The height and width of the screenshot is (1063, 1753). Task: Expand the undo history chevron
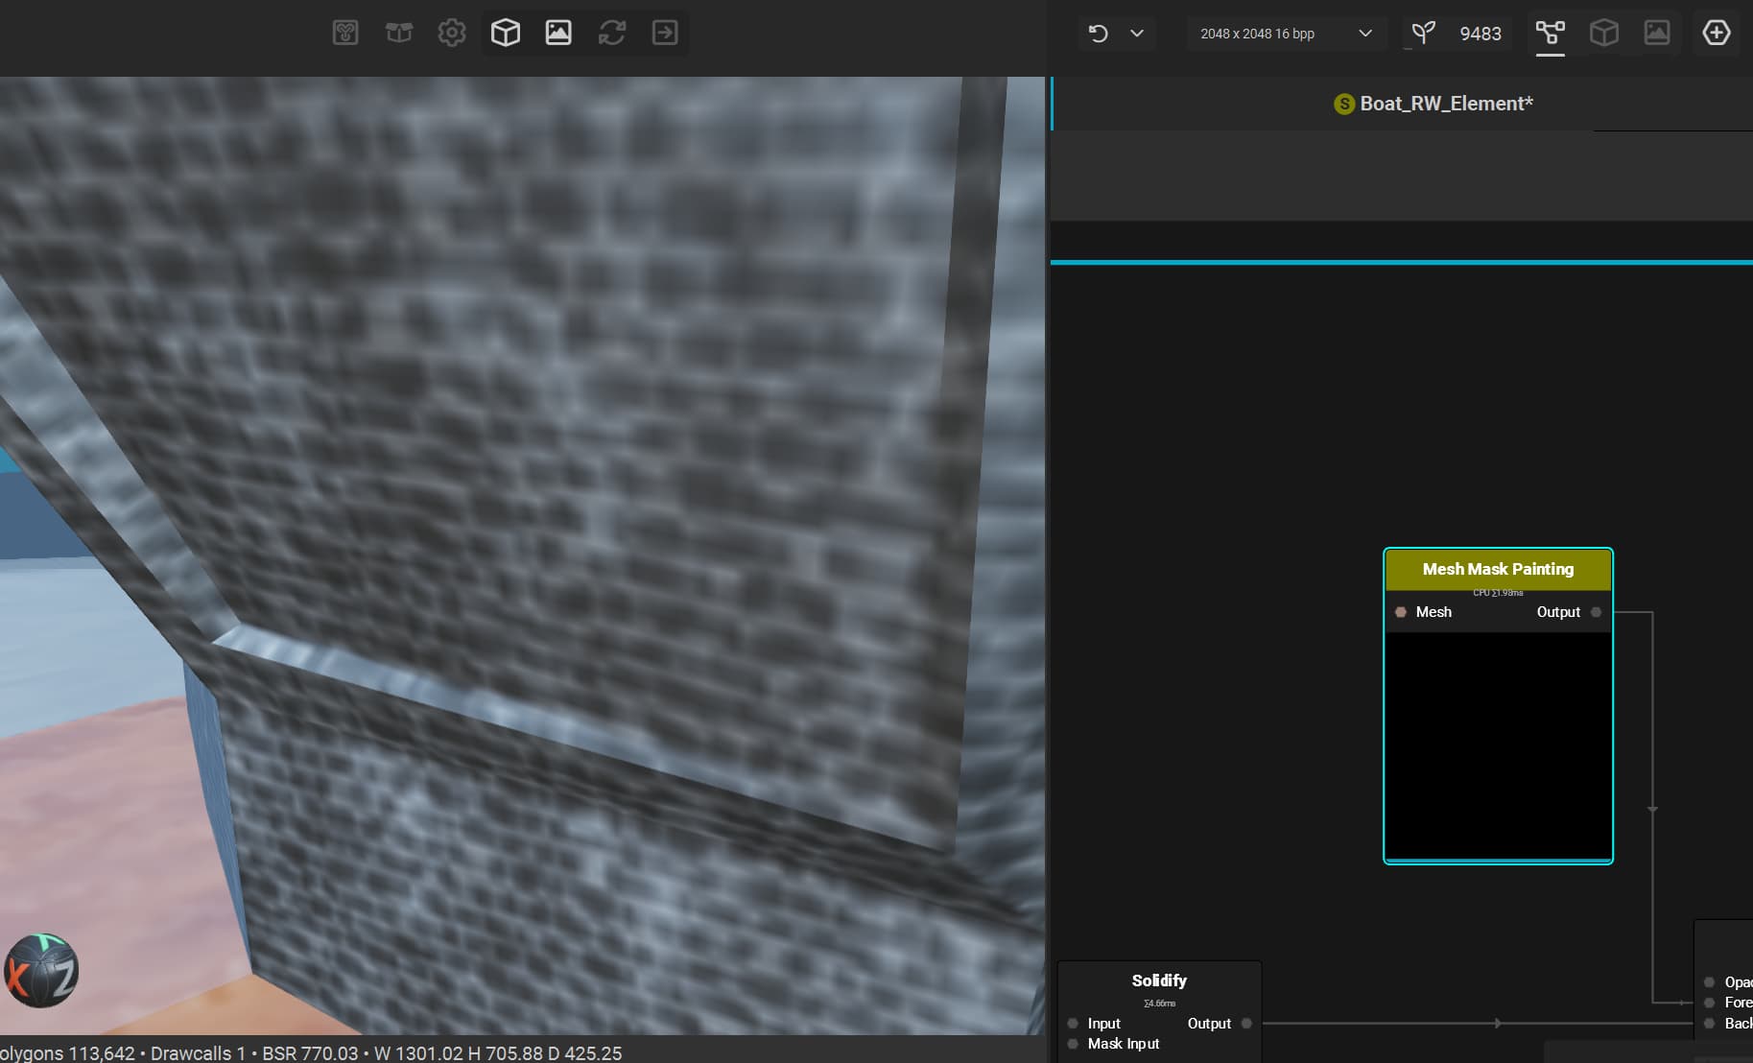(x=1137, y=34)
